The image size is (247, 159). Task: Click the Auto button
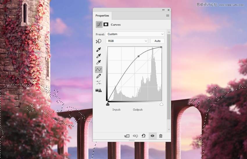(157, 41)
